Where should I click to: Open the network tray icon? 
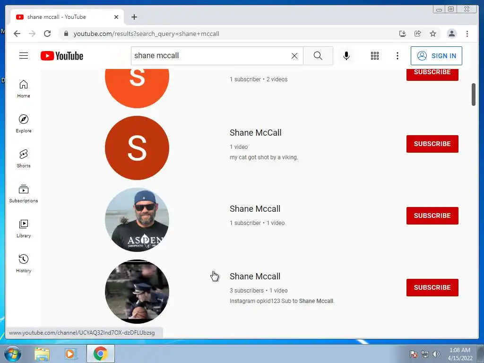(x=425, y=354)
